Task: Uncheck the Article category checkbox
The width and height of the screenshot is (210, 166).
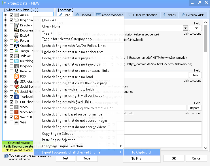Action: click(x=11, y=15)
